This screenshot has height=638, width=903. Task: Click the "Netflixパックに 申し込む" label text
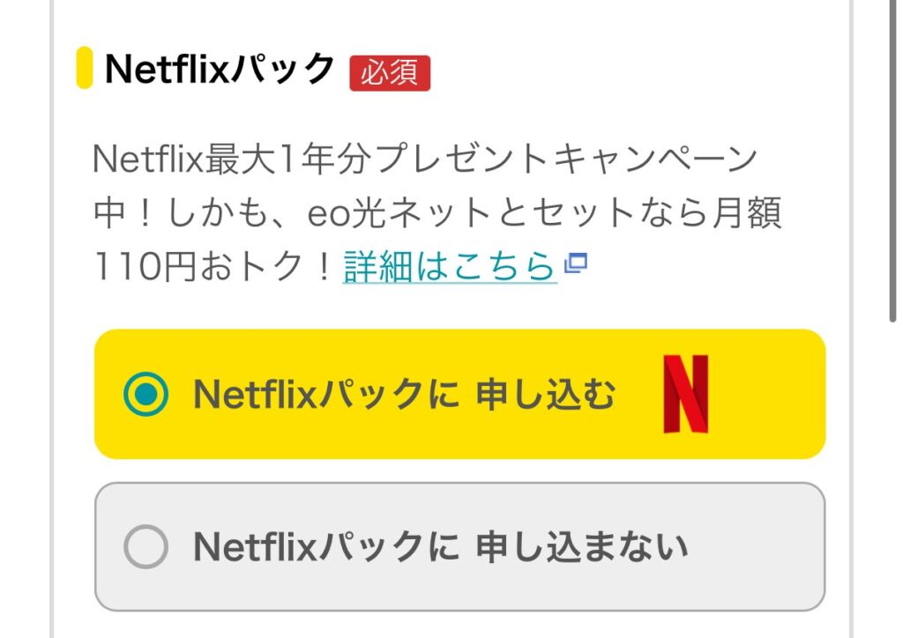tap(404, 395)
